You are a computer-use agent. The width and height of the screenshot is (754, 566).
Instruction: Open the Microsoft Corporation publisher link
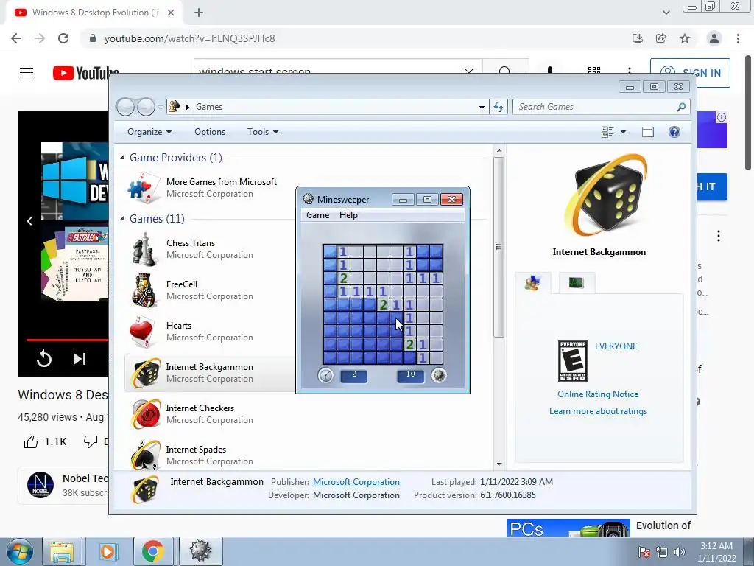(x=356, y=482)
